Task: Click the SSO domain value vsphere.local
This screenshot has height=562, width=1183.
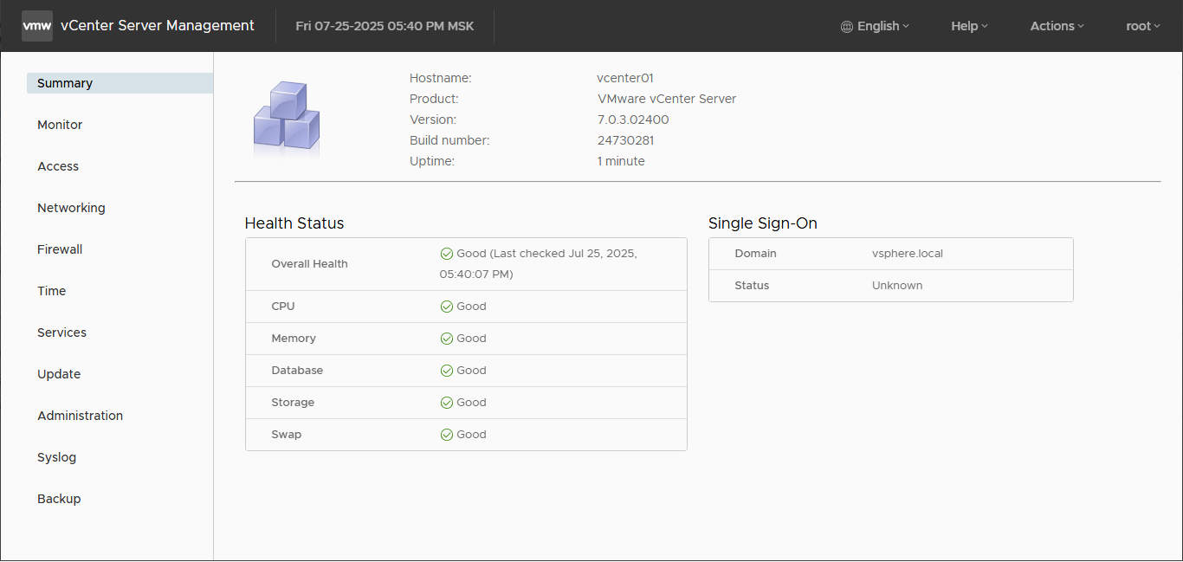Action: point(908,254)
